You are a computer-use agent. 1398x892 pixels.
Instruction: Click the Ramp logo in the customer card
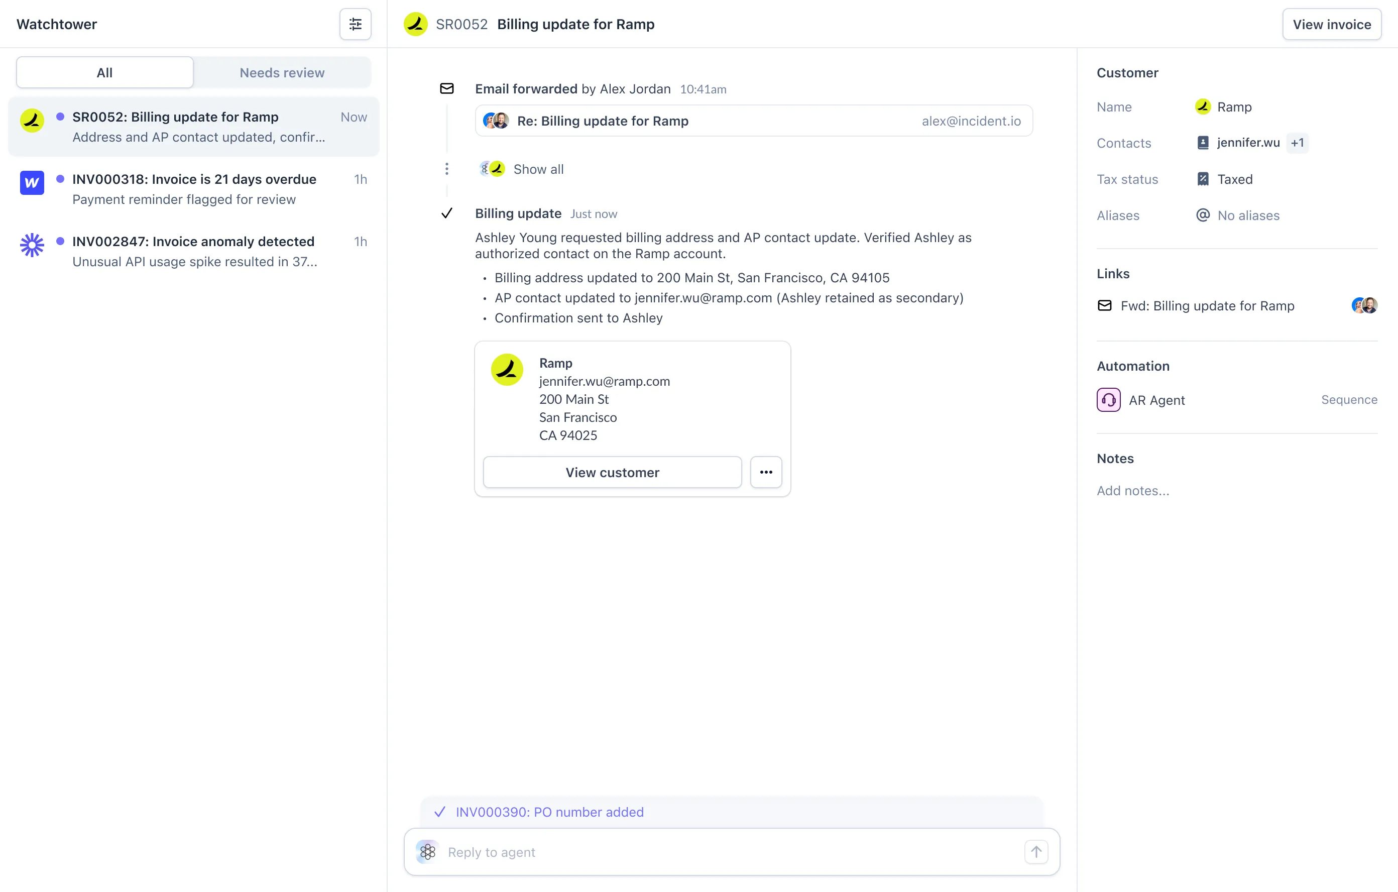click(507, 369)
